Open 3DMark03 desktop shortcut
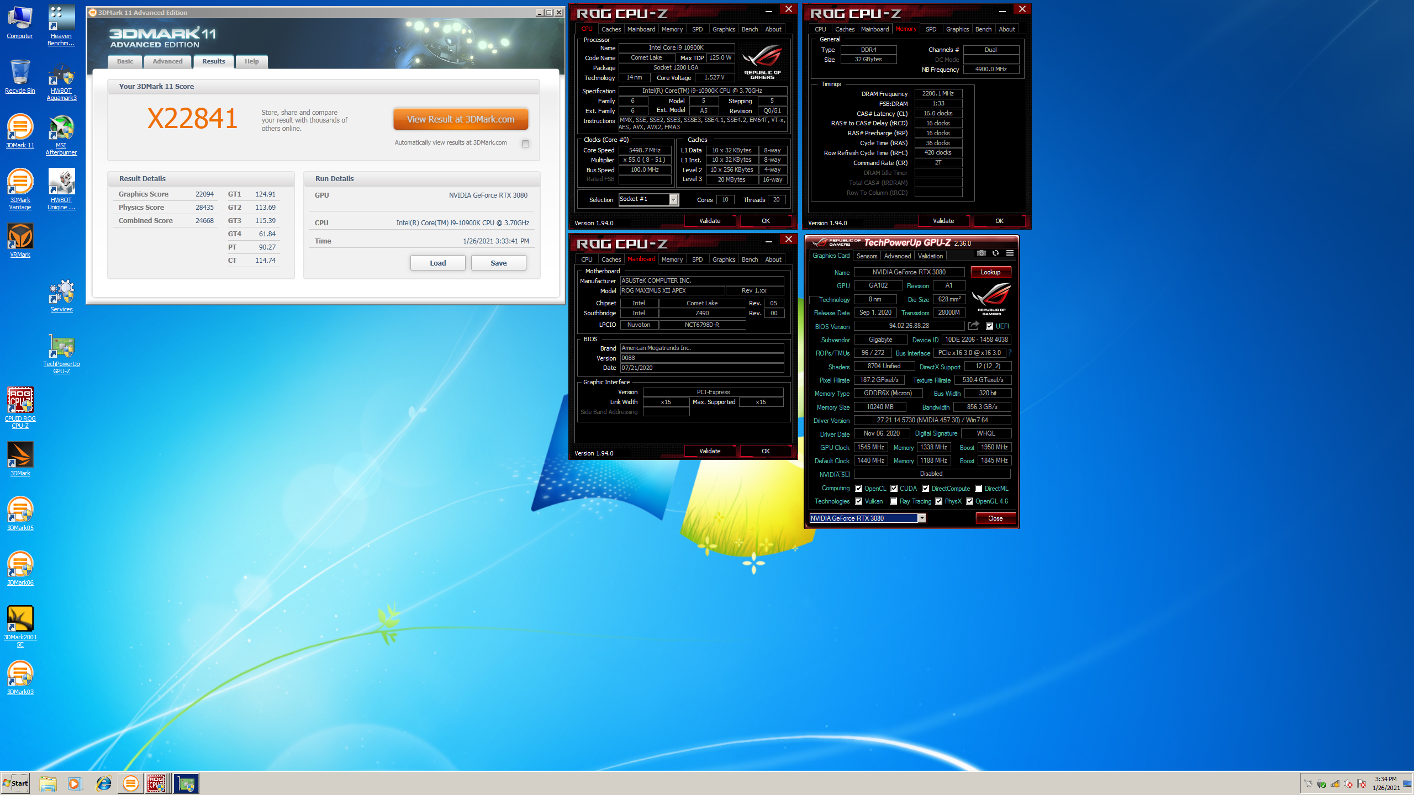 click(20, 678)
